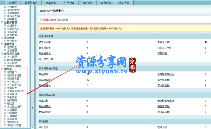Image resolution: width=211 pixels, height=129 pixels.
Task: Click the menu icon beside 分成管理
Action: [x=5, y=50]
